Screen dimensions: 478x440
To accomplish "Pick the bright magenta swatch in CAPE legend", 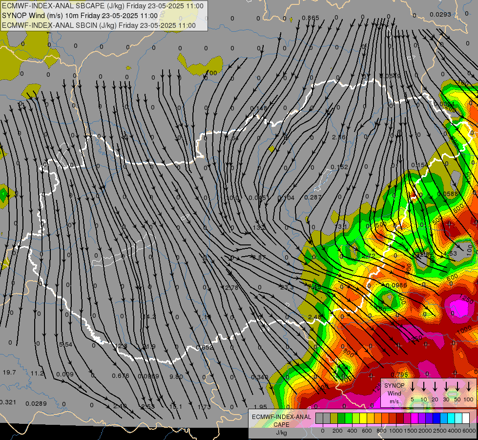I will click(415, 418).
